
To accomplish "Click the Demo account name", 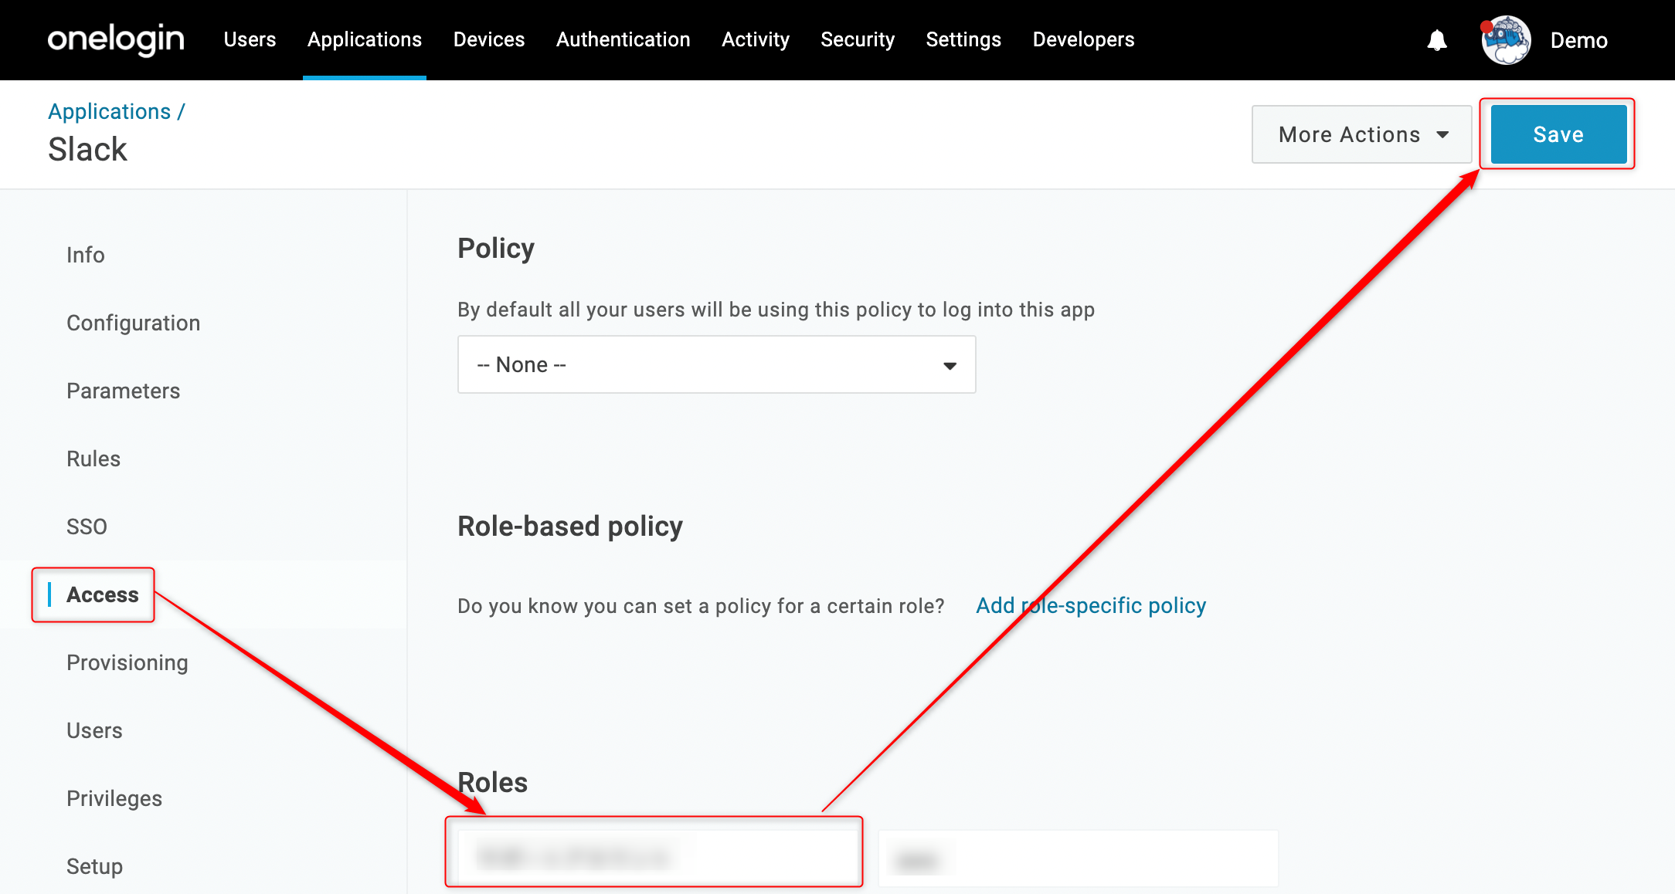I will [x=1578, y=40].
